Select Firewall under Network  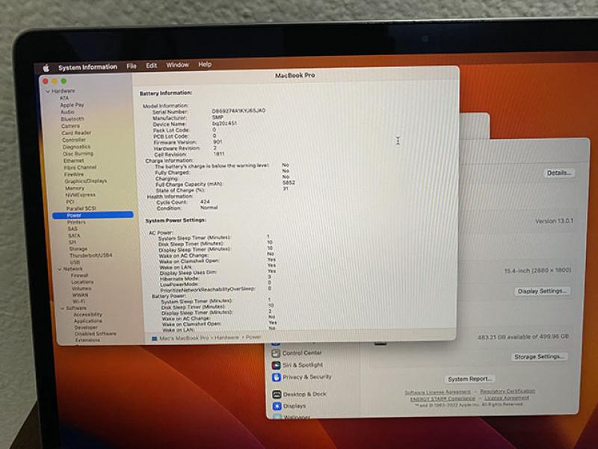pos(79,275)
